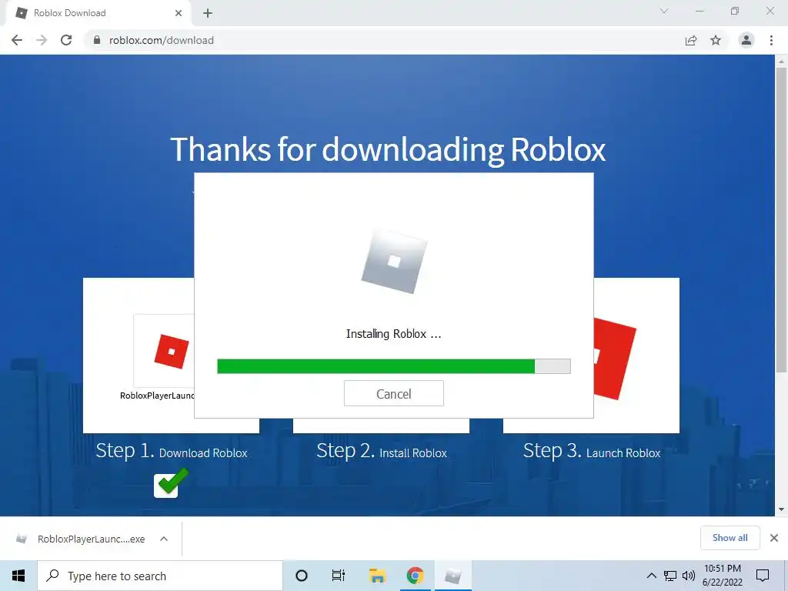
Task: Click the roblox.com/download address bar
Action: [x=387, y=40]
